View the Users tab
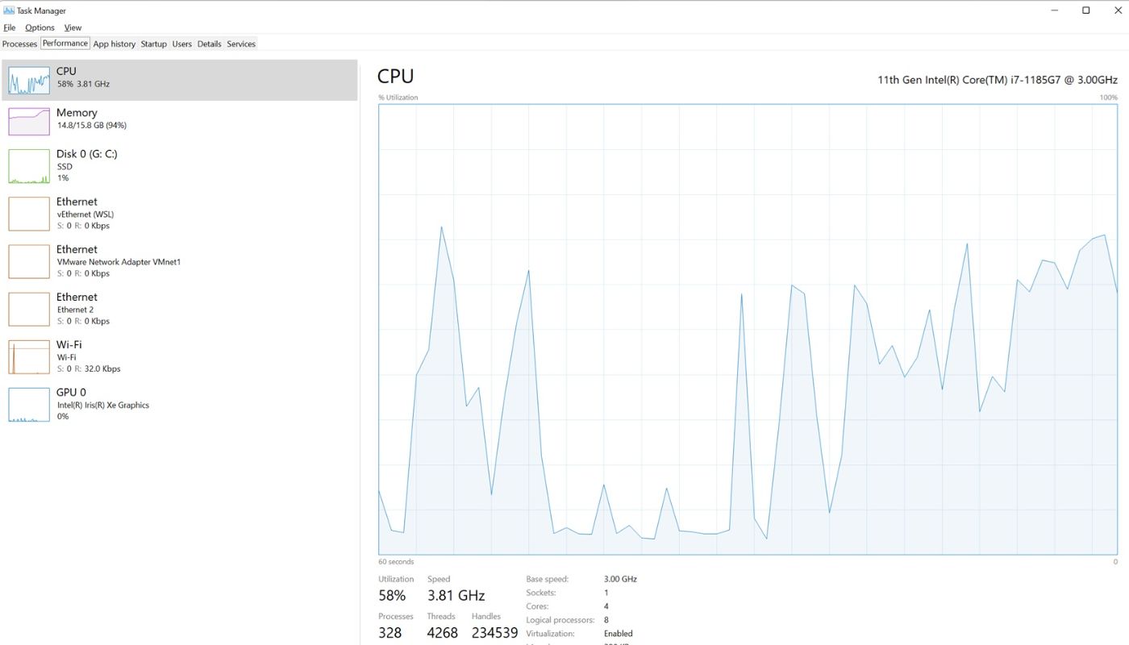This screenshot has height=645, width=1129. pos(181,44)
